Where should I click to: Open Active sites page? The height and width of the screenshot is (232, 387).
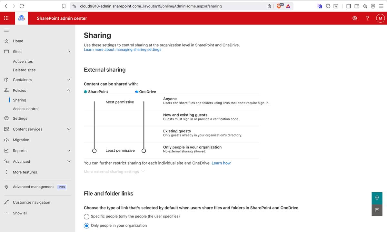pos(23,61)
